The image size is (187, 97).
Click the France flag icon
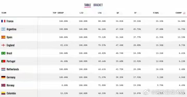3,21
